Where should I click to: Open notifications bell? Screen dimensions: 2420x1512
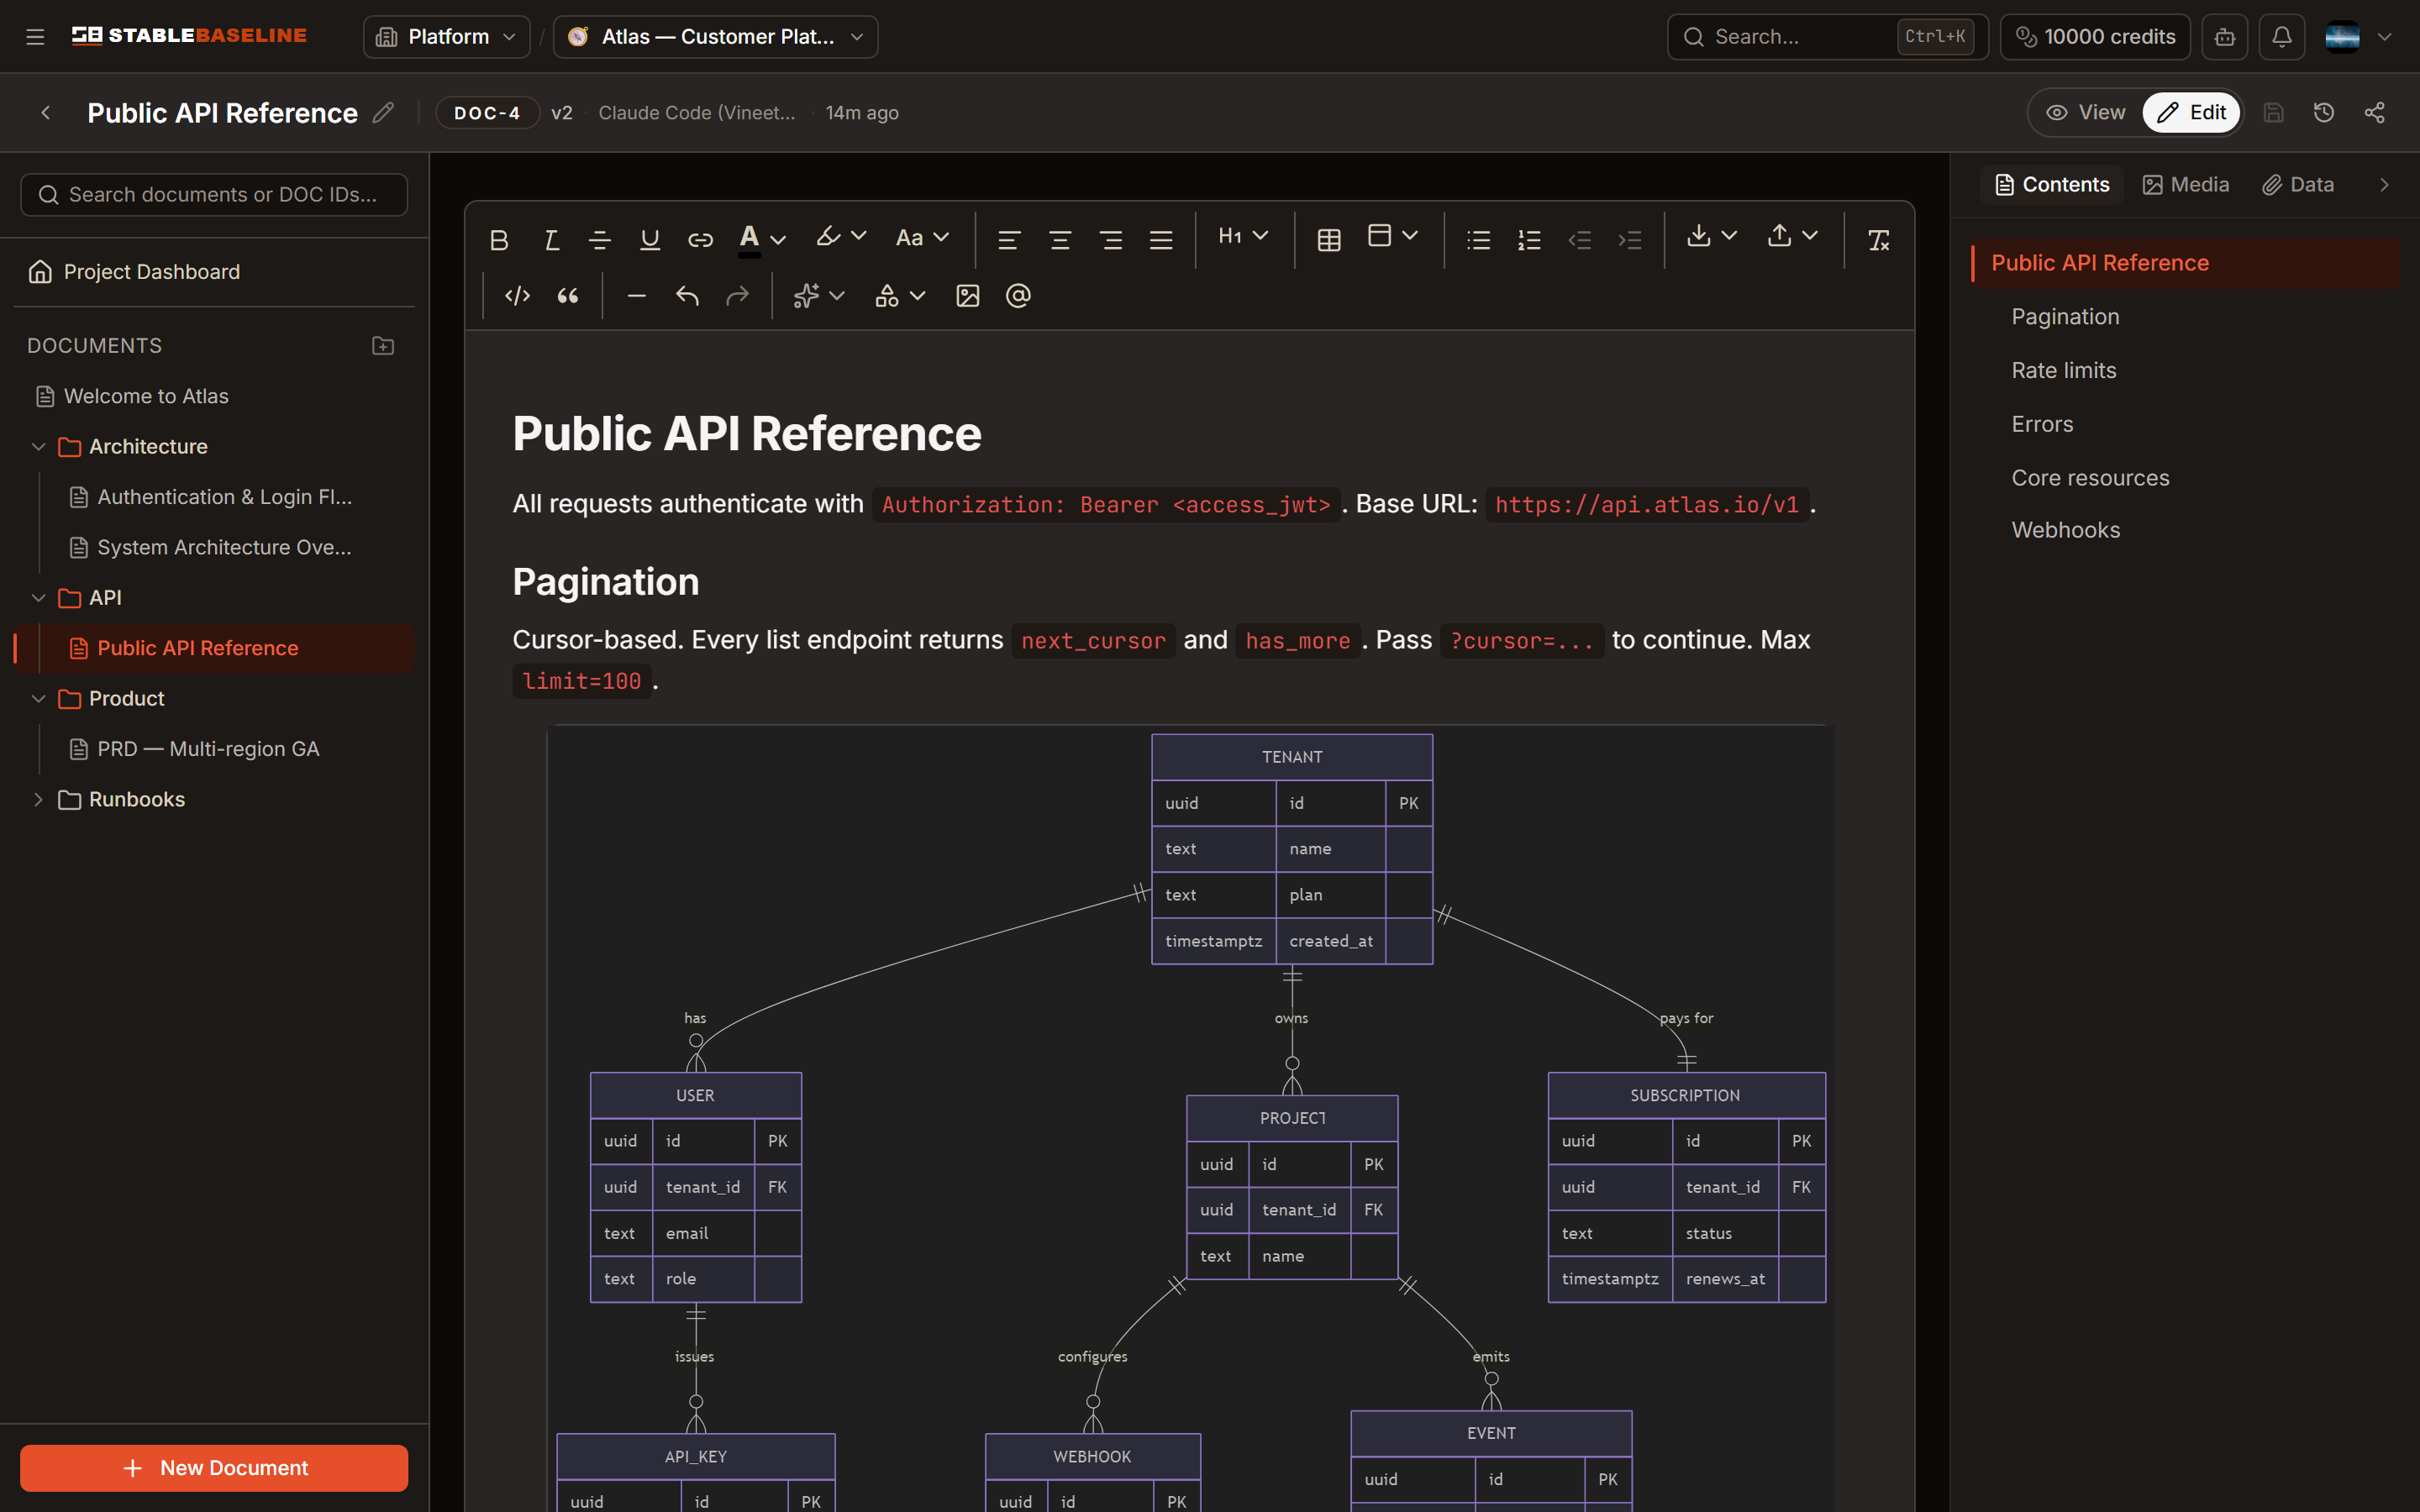click(2282, 37)
